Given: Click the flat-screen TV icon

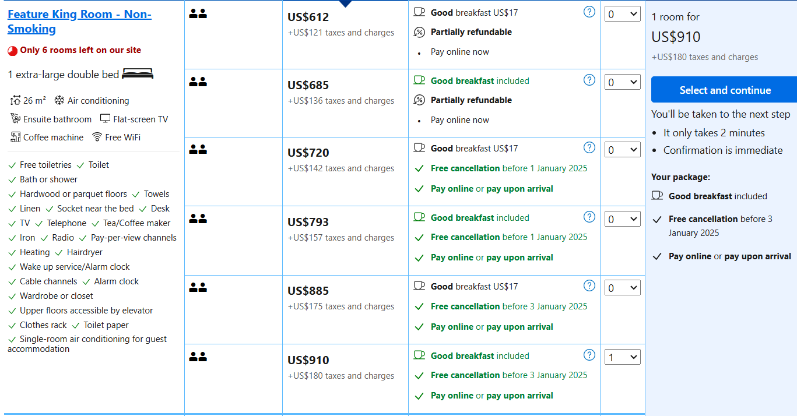Looking at the screenshot, I should click(x=105, y=119).
